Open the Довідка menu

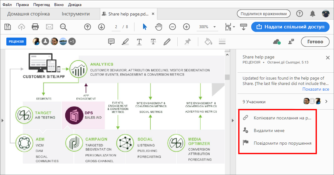click(75, 4)
